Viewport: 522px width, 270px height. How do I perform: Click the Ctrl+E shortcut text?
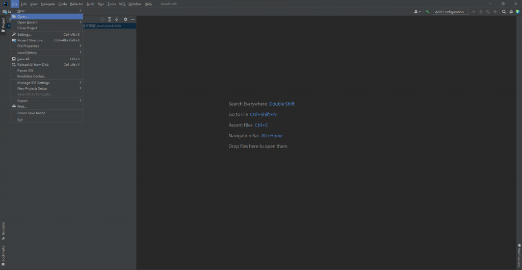pos(261,125)
